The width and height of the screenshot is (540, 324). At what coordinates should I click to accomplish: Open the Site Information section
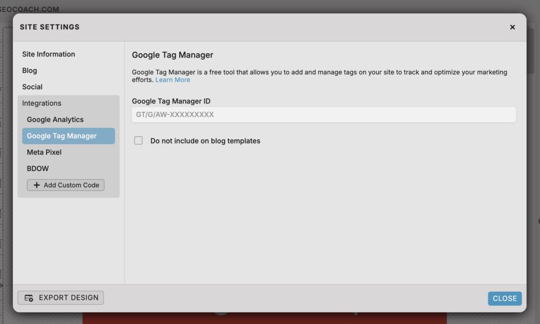pos(49,54)
